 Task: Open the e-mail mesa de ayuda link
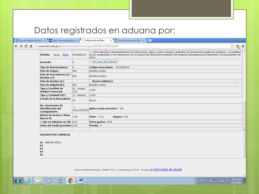(166, 169)
